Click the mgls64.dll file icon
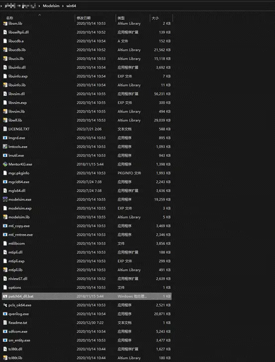Screen dimensions: 275x362 click(5, 191)
